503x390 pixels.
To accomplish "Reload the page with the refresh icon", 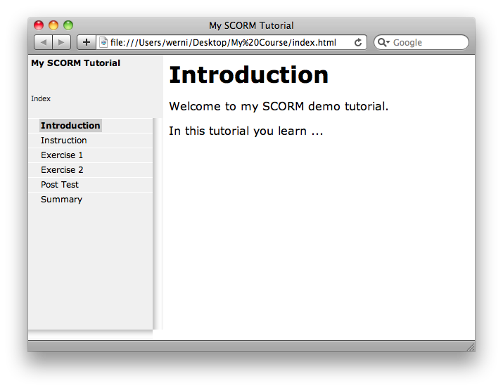I will (x=358, y=43).
